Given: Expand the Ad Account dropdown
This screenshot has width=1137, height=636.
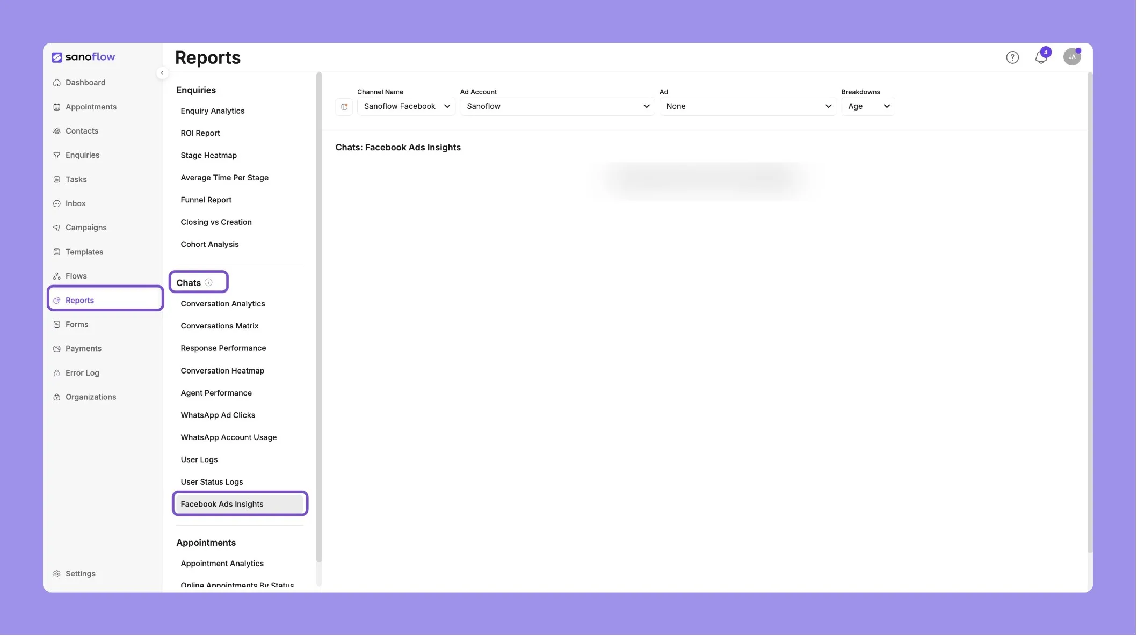Looking at the screenshot, I should point(557,106).
